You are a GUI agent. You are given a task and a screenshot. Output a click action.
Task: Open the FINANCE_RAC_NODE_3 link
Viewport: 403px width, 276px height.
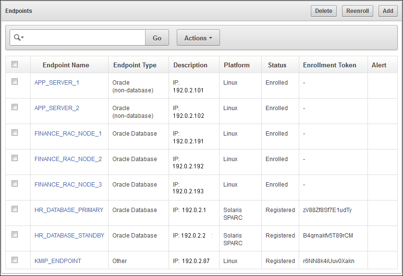click(x=68, y=185)
